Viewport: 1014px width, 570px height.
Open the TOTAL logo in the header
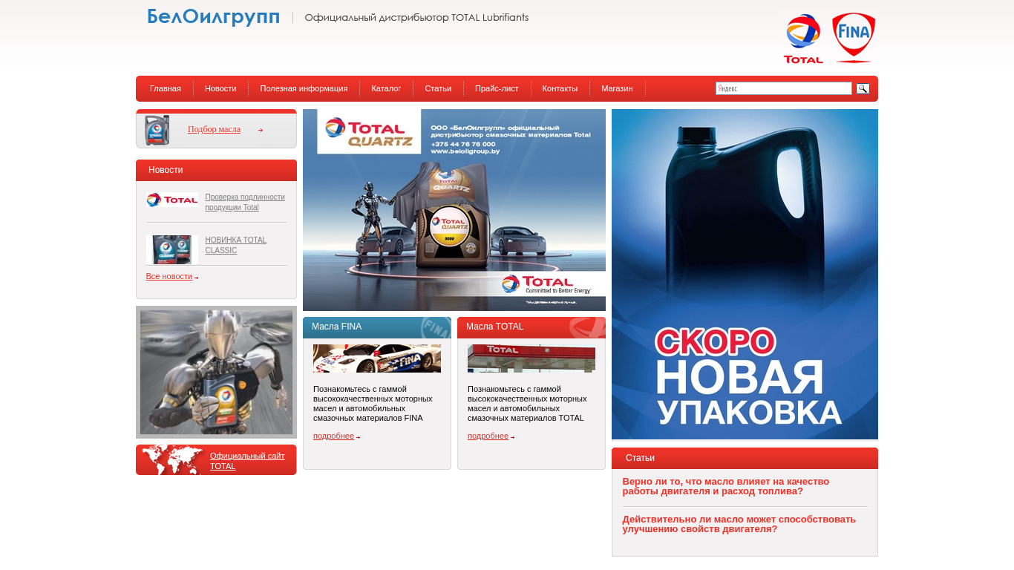pyautogui.click(x=803, y=39)
